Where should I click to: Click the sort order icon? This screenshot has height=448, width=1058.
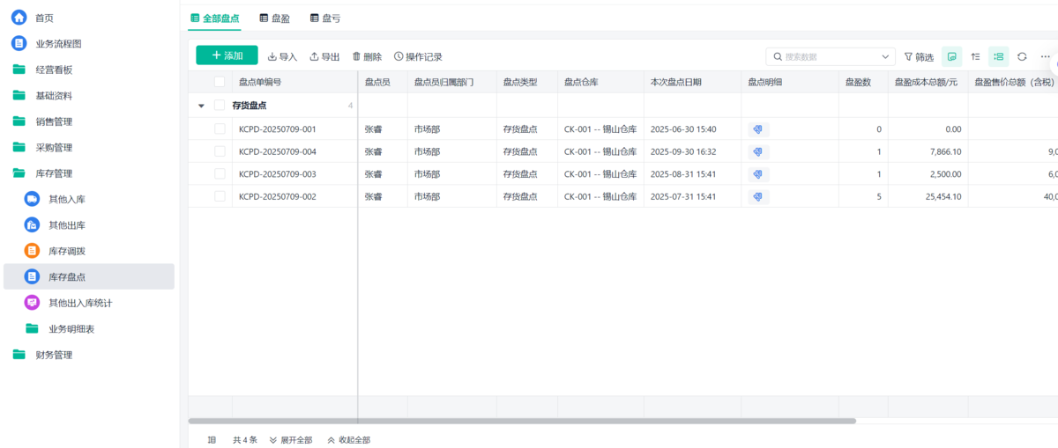[x=975, y=56]
